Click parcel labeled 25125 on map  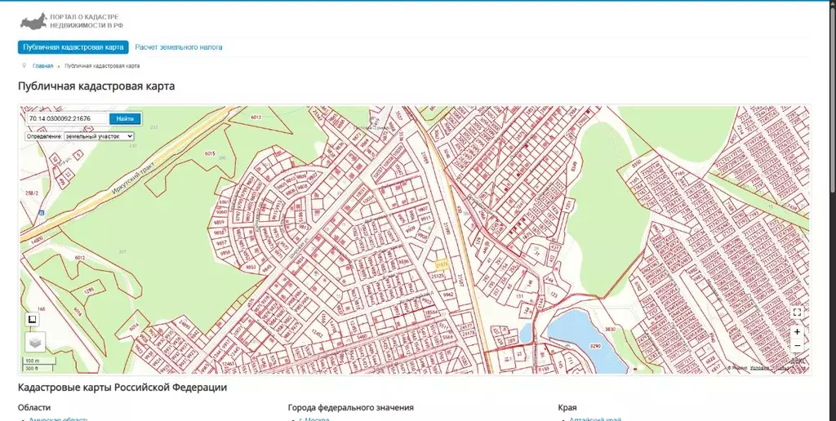(438, 277)
